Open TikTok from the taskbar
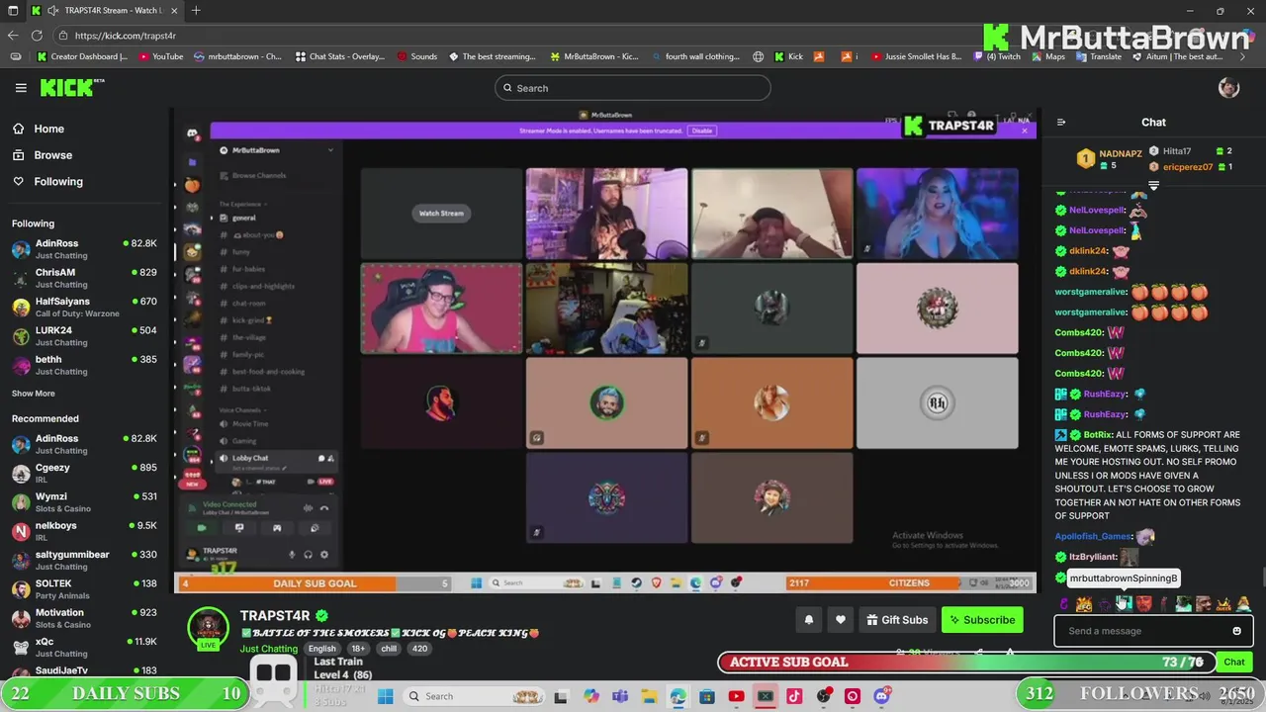Screen dimensions: 1266x712 (794, 696)
